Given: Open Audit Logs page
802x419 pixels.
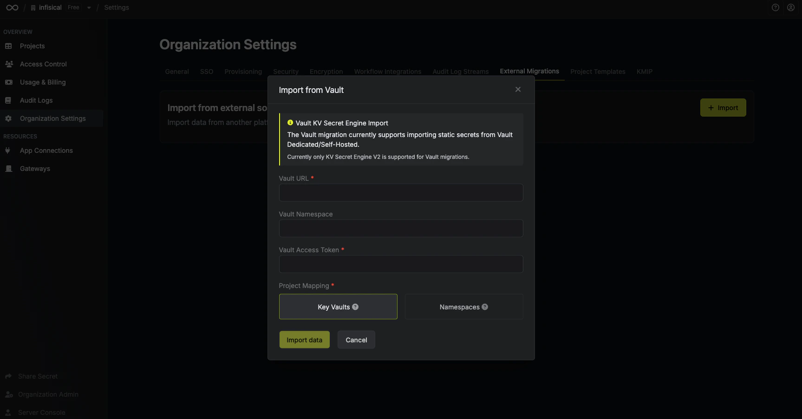Looking at the screenshot, I should [x=36, y=100].
